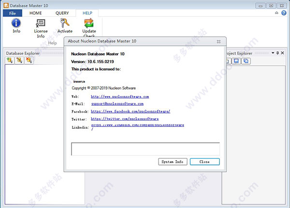Open the Facebook page link
Image resolution: width=290 pixels, height=208 pixels.
130,111
